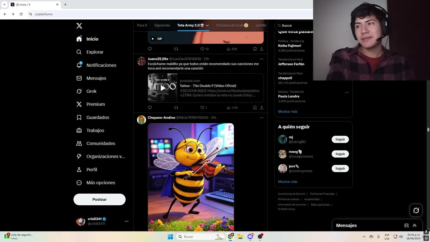The width and height of the screenshot is (430, 242).
Task: Open the Windows Start menu
Action: click(170, 237)
